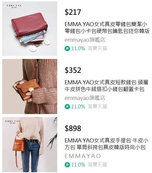
Task: Open the red coin purse product image
Action: (30, 29)
